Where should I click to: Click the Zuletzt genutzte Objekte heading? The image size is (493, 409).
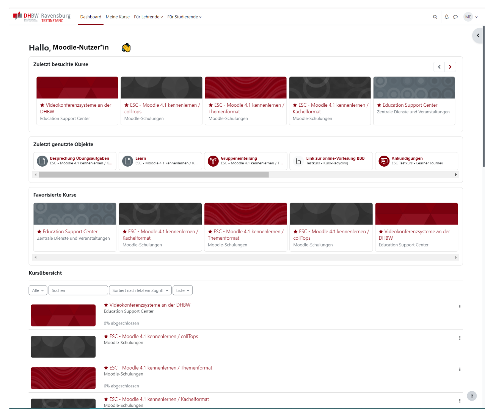click(x=63, y=144)
